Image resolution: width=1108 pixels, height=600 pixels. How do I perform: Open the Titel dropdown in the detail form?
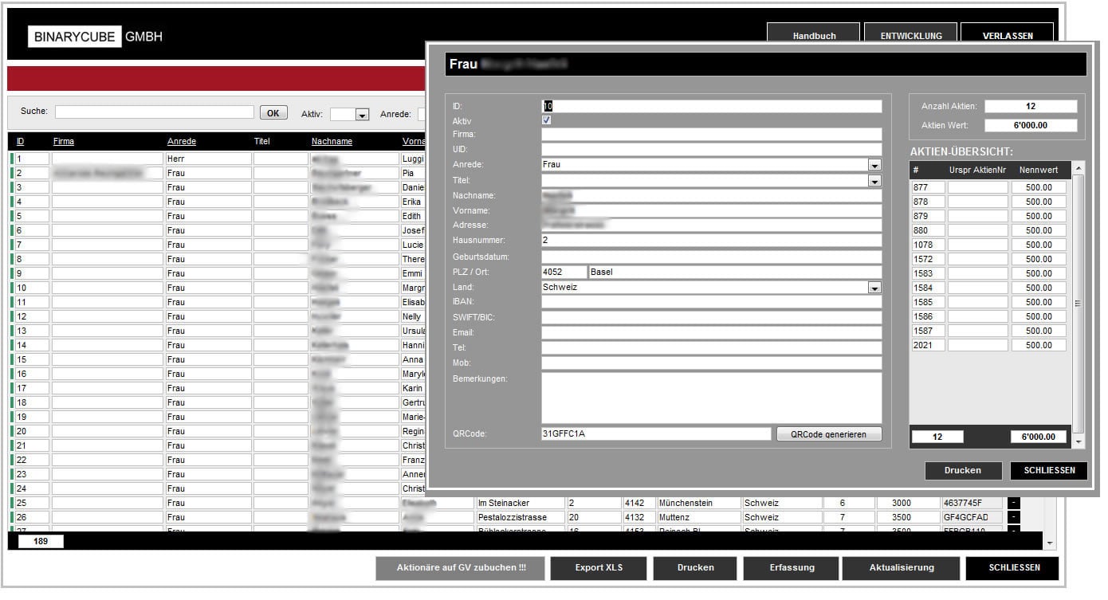coord(874,181)
